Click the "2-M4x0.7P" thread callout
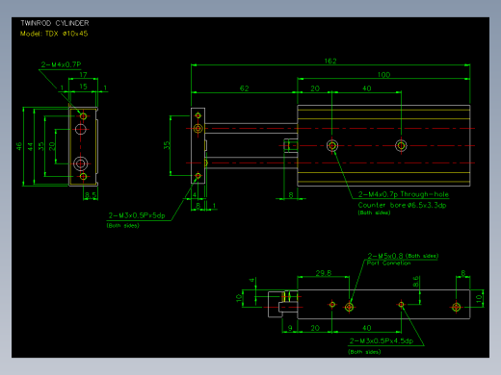Viewport: 501px width, 375px height. (x=61, y=64)
